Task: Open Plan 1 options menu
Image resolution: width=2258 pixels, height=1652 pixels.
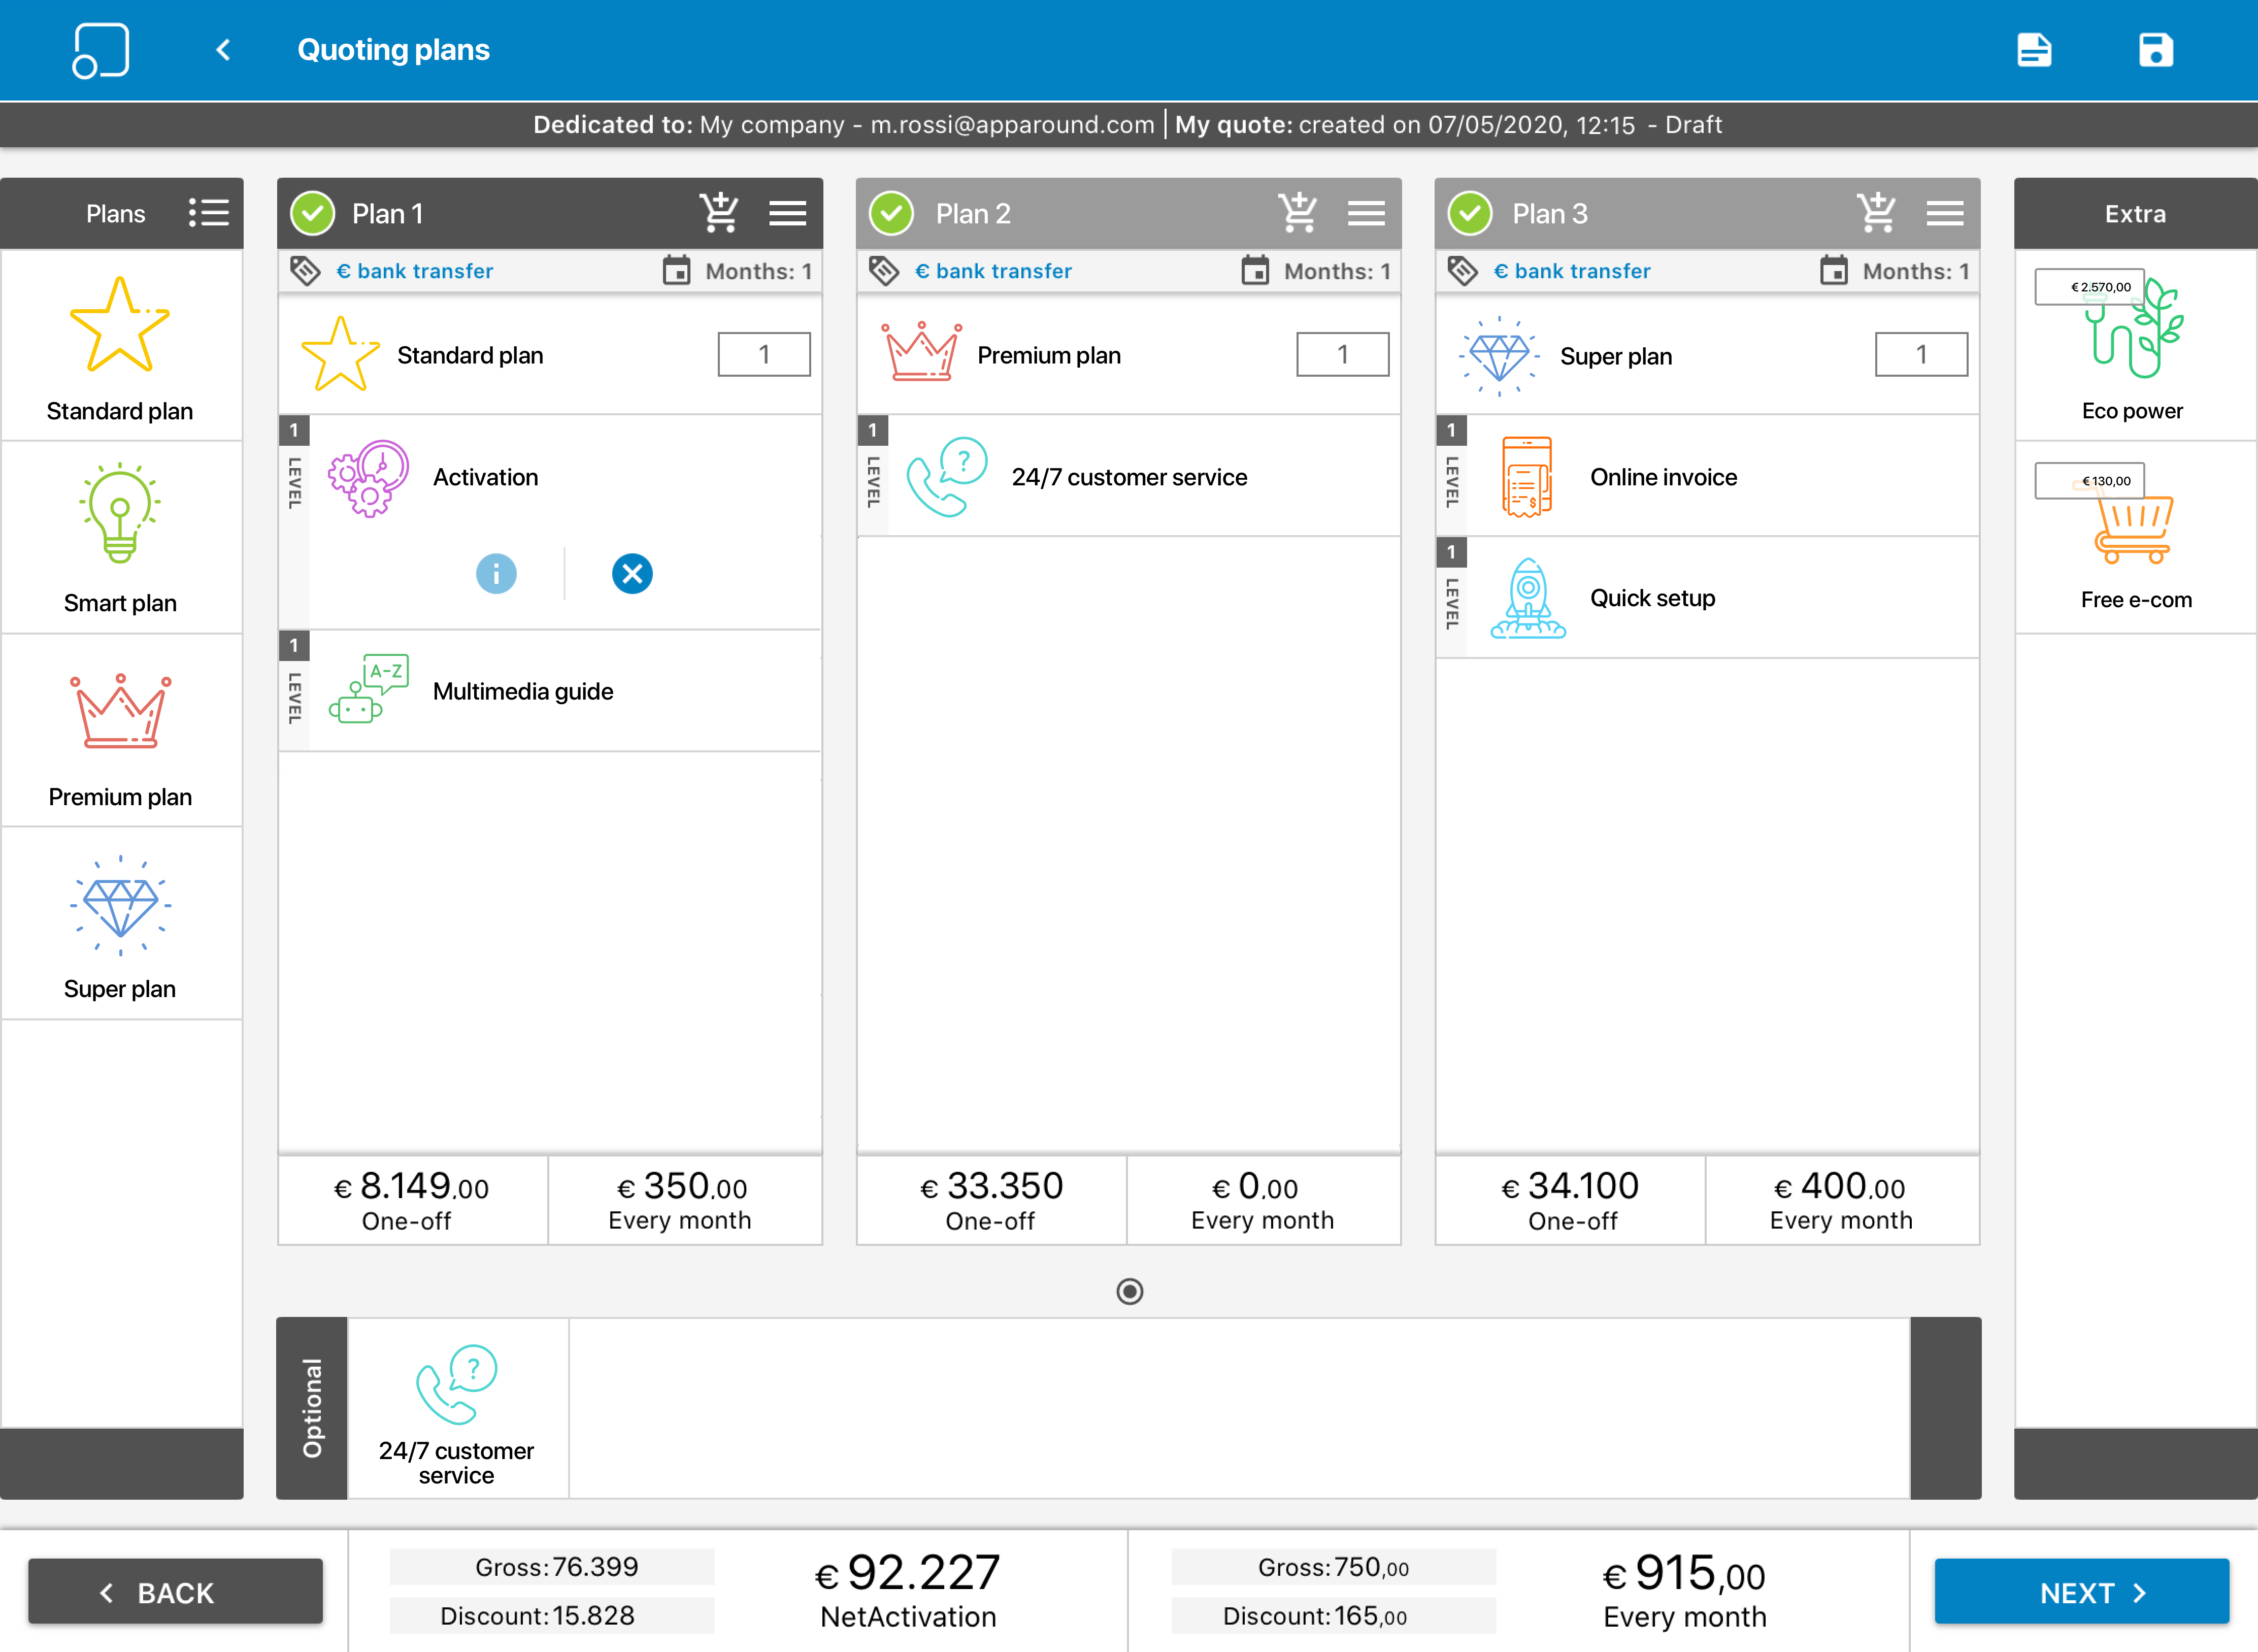Action: coord(788,212)
